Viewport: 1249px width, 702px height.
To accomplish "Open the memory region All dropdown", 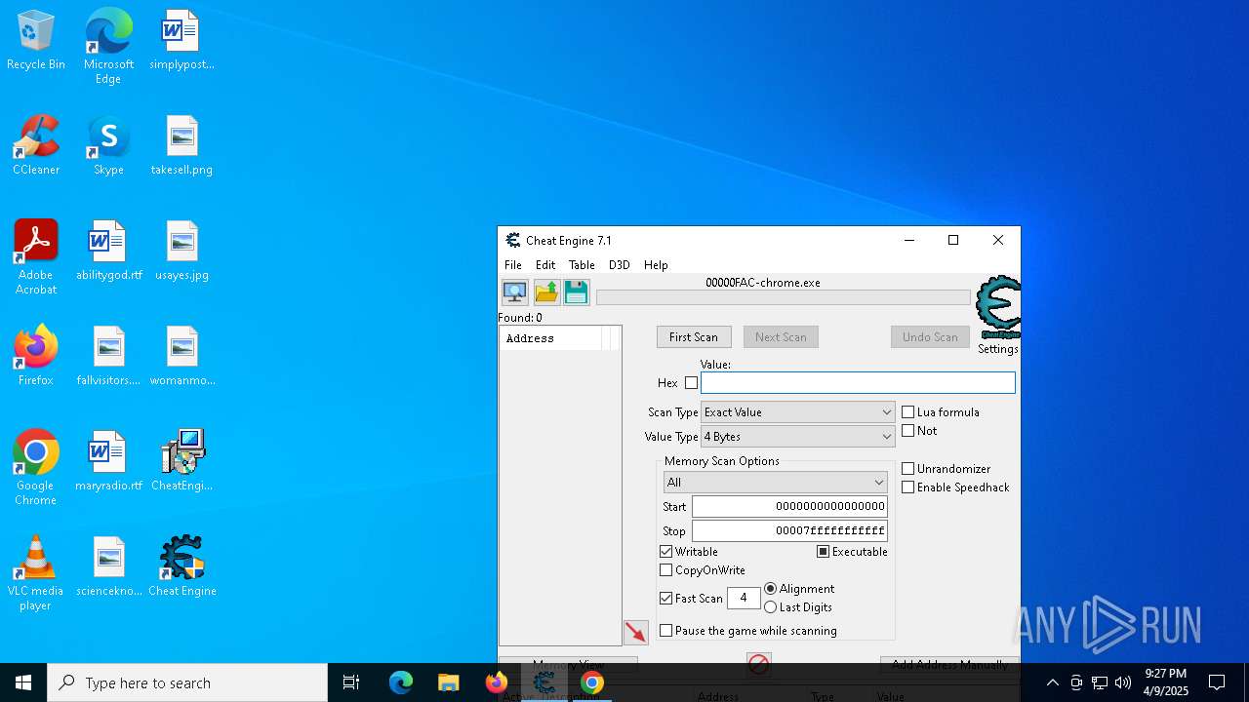I will [775, 483].
